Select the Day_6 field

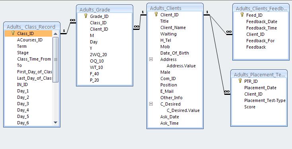23,123
